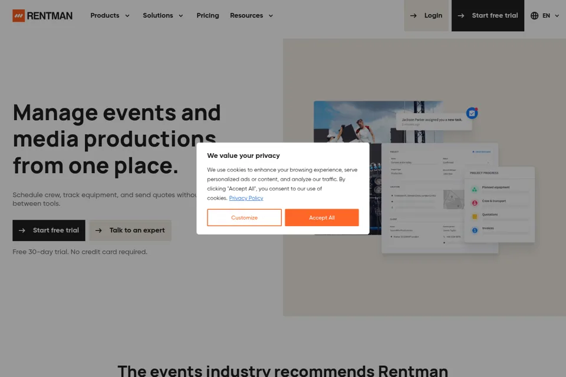Open the Privacy Policy link

tap(246, 198)
